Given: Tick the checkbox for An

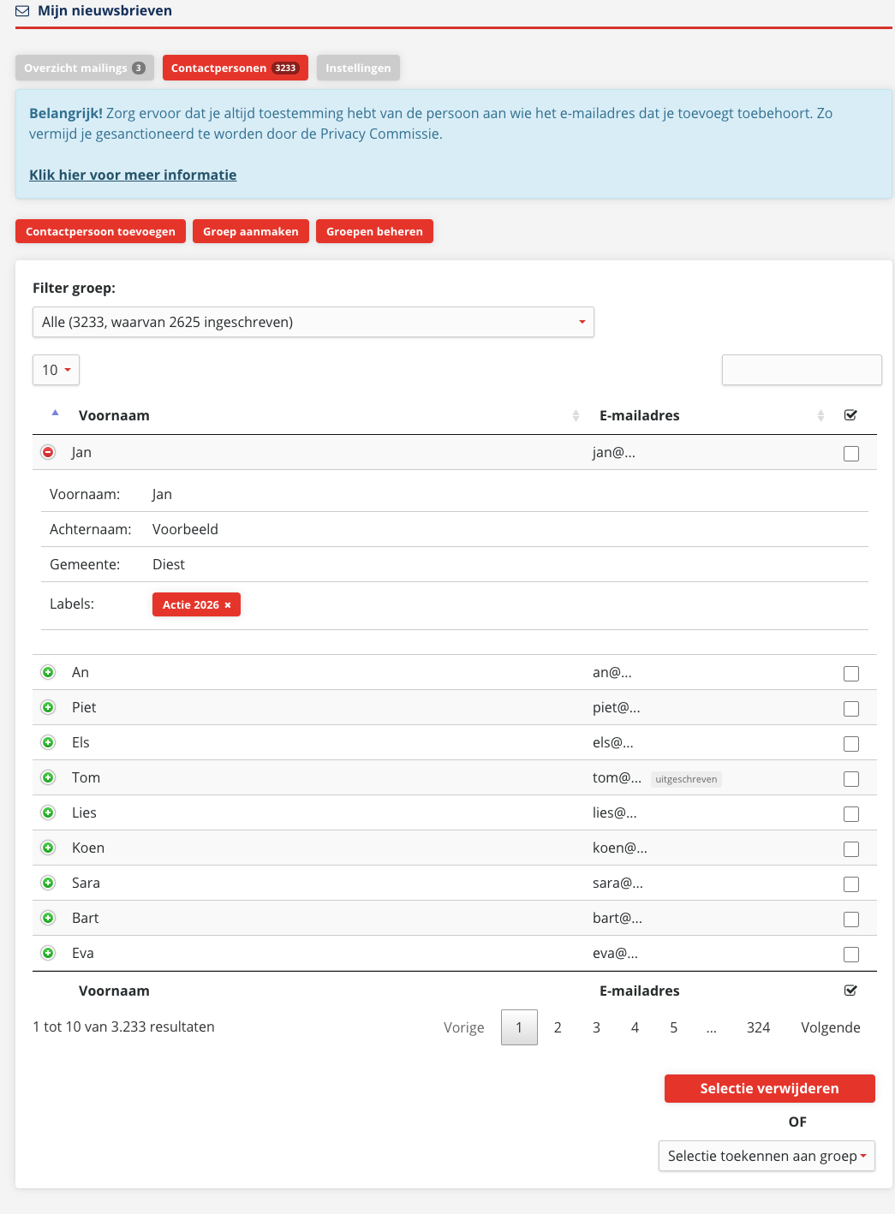Looking at the screenshot, I should tap(851, 674).
